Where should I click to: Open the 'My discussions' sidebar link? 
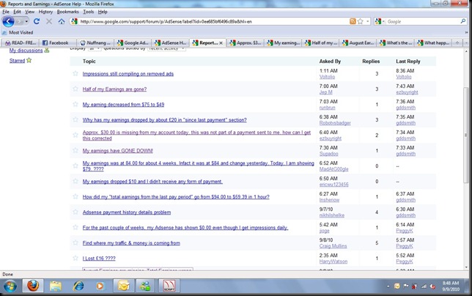point(26,51)
